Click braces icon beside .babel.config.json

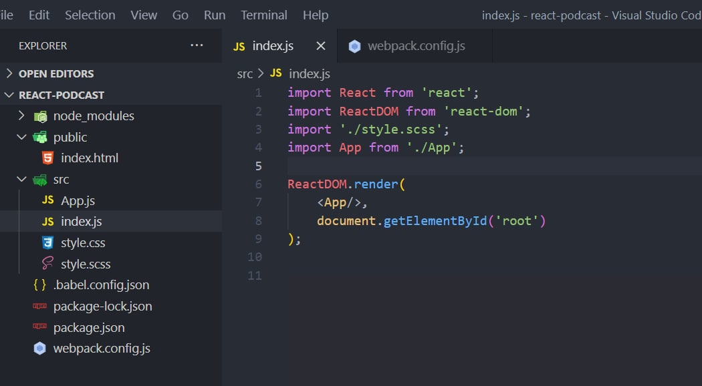(x=40, y=284)
